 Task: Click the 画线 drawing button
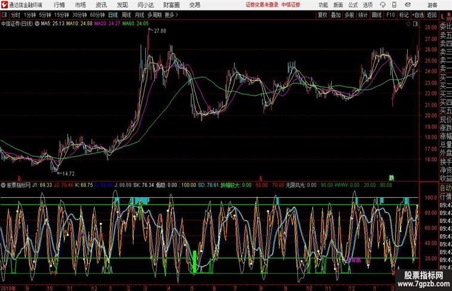377,15
